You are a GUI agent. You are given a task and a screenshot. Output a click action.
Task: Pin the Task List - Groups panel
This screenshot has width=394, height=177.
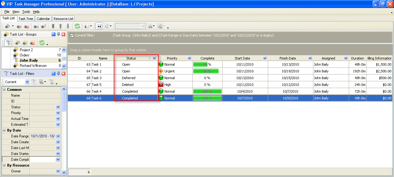click(58, 34)
